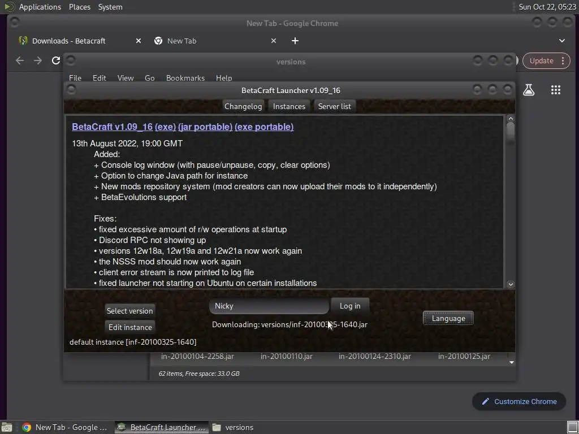Click workspace switcher in bottom panel
Viewport: 579px width, 434px height.
[x=572, y=427]
